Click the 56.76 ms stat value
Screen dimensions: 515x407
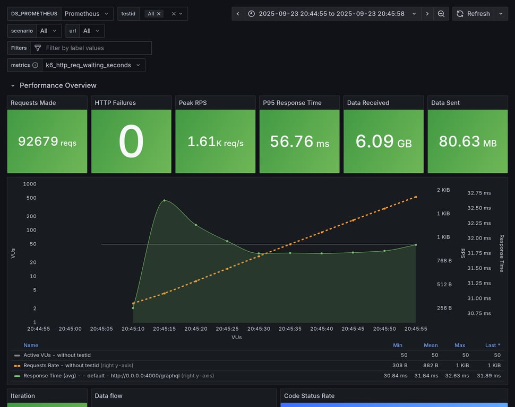pos(299,141)
